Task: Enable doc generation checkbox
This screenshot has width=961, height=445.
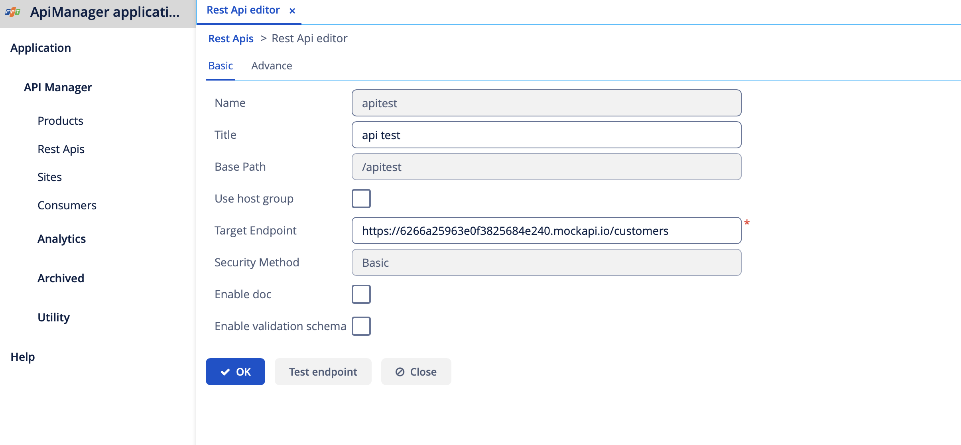Action: (361, 294)
